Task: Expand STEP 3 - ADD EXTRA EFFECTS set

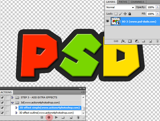Action: (12, 97)
